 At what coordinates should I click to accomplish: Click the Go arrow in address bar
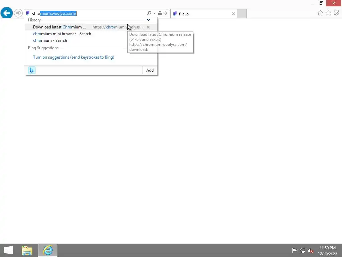coord(165,13)
